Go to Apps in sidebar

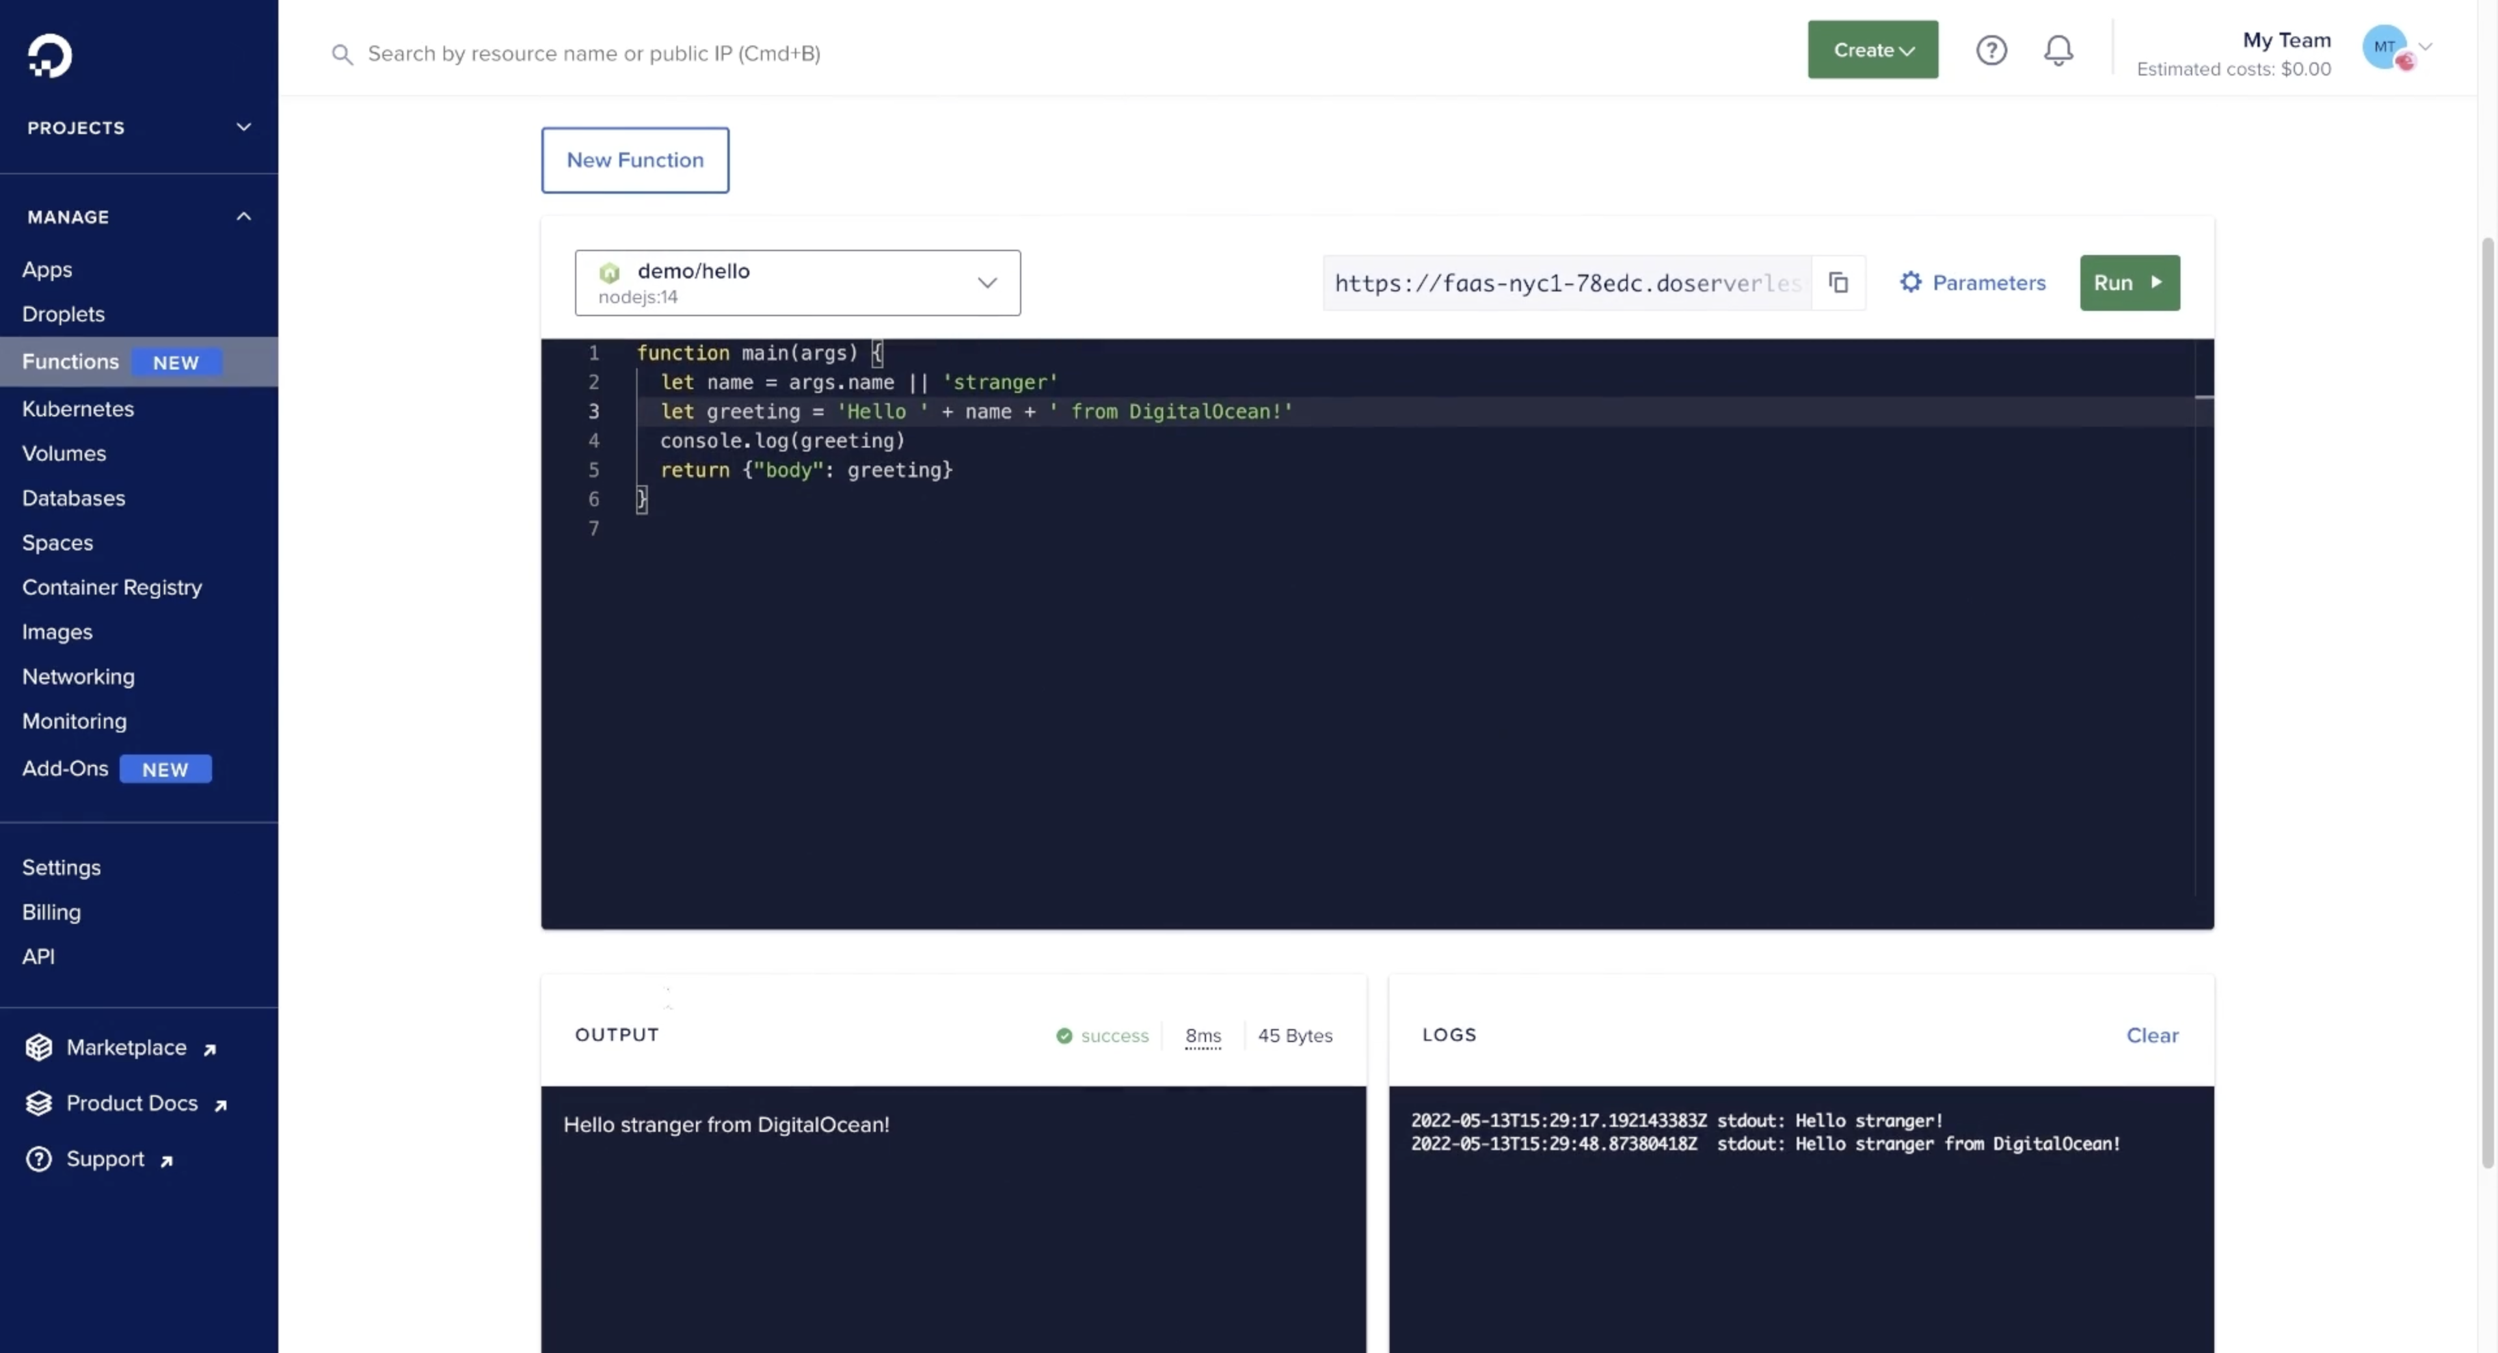coord(47,270)
